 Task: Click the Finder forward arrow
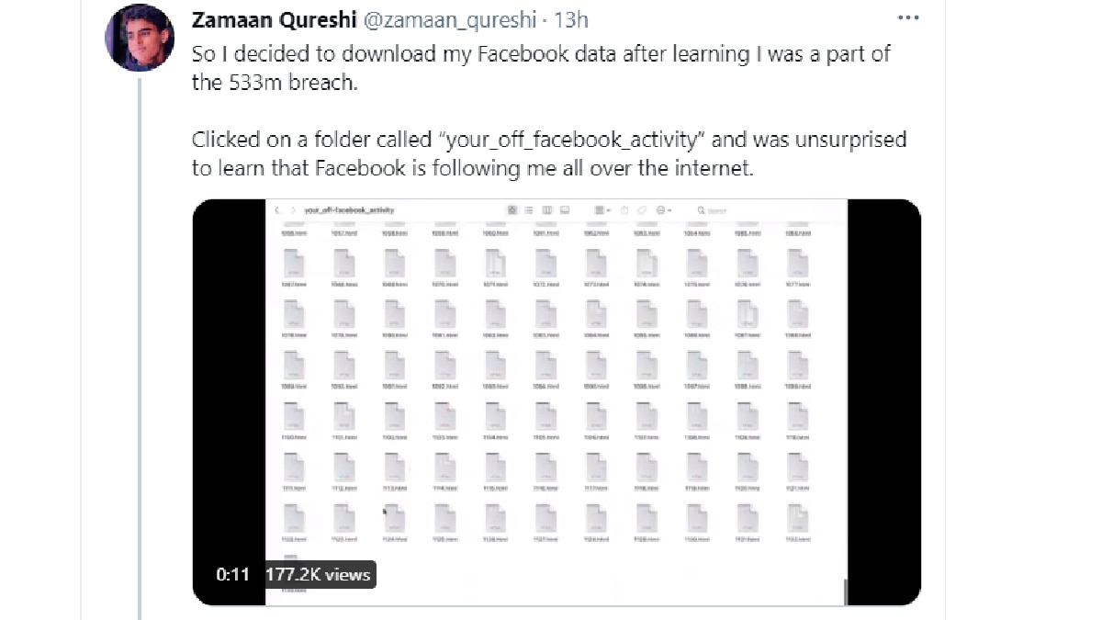coord(293,210)
